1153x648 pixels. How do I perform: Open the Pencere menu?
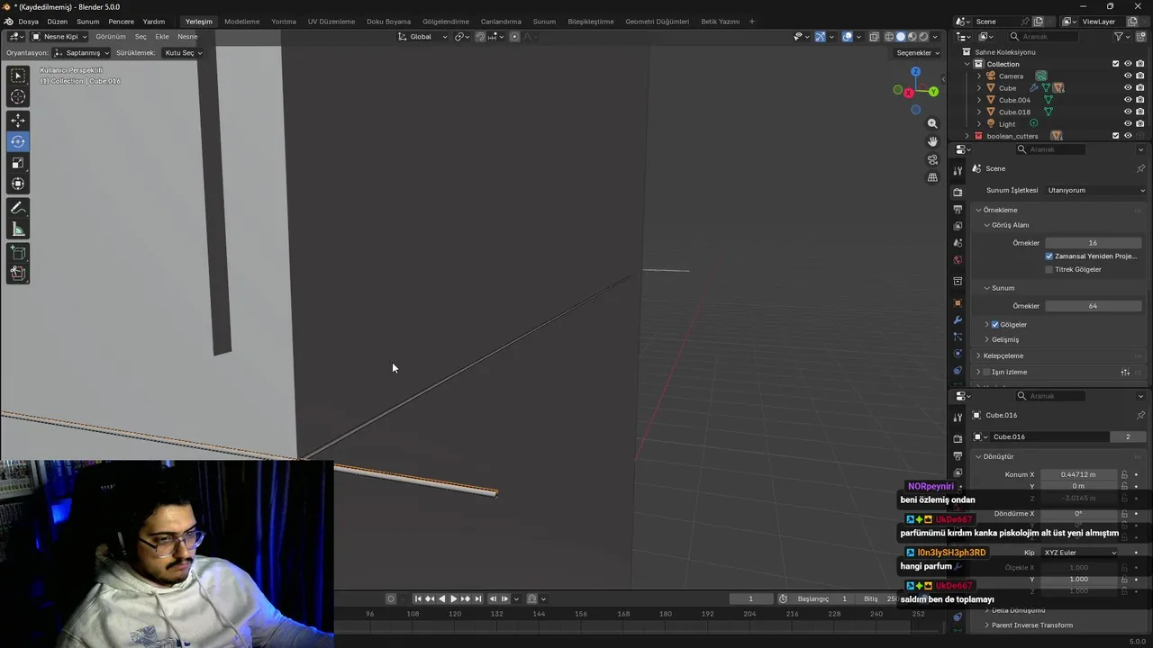pos(121,22)
